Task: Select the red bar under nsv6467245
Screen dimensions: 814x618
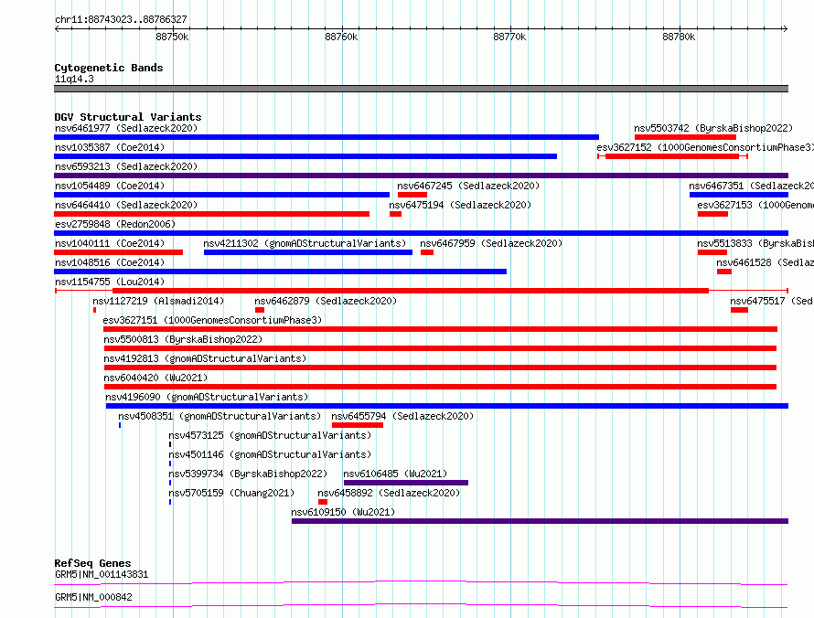Action: click(x=412, y=195)
